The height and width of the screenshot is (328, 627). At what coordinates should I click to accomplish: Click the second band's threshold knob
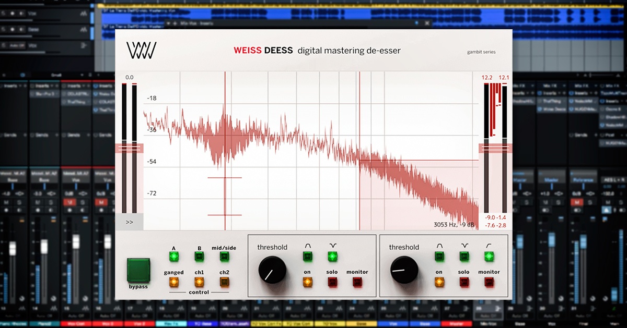point(404,270)
